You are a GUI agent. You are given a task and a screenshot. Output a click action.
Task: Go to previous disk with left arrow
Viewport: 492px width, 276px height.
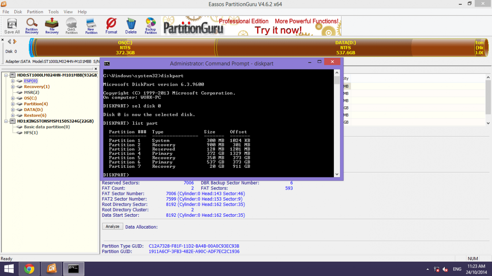coord(10,42)
